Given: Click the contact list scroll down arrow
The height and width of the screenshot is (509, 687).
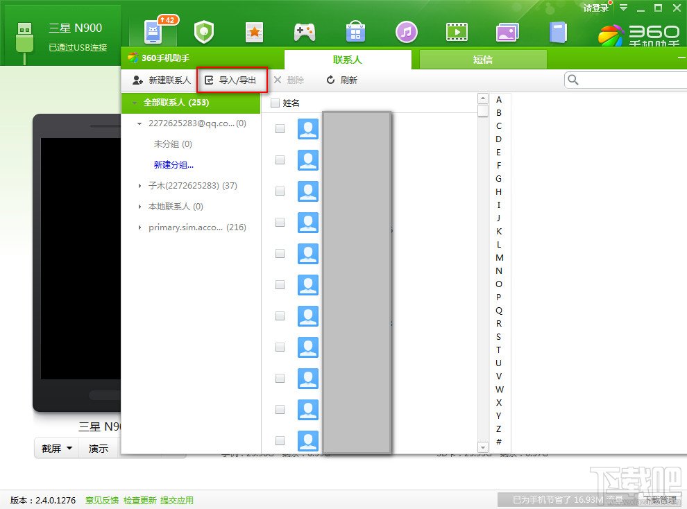Looking at the screenshot, I should point(483,448).
